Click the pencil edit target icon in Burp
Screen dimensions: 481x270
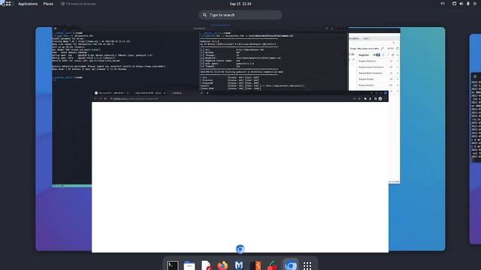coord(383,49)
